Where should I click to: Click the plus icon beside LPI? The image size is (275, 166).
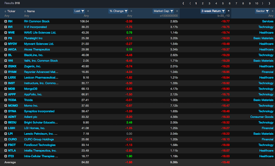[x=6, y=134]
